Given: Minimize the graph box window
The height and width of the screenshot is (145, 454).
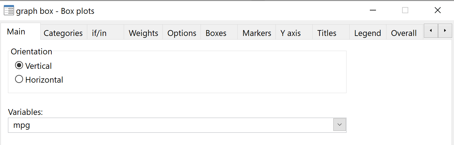Looking at the screenshot, I should (x=373, y=10).
